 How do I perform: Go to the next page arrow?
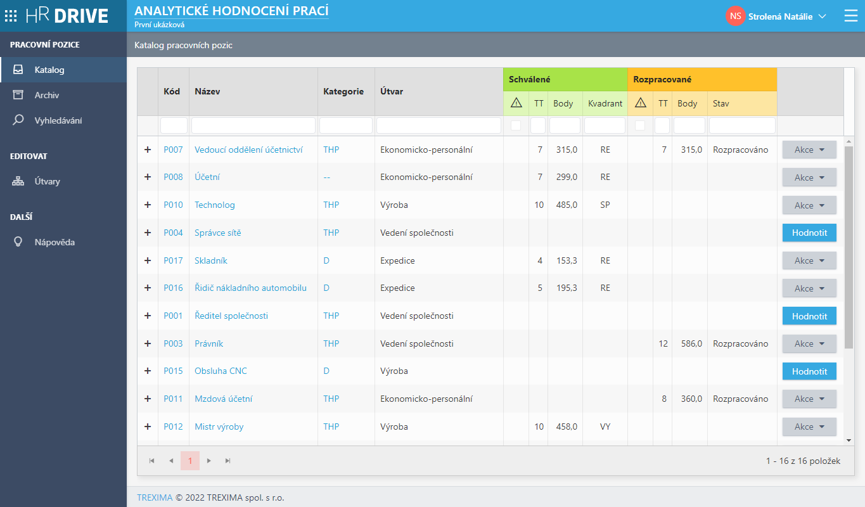pyautogui.click(x=209, y=461)
